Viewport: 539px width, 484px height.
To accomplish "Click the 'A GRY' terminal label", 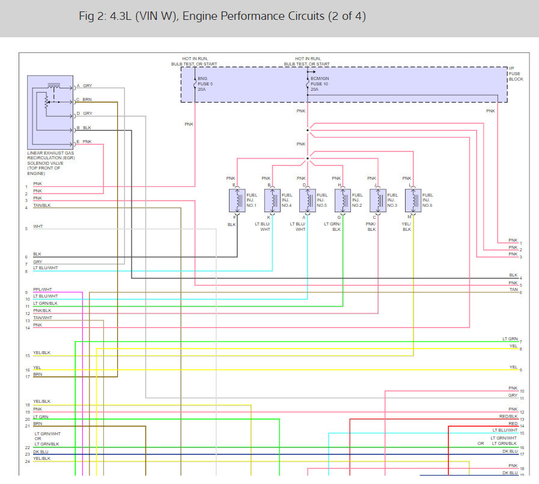I will pyautogui.click(x=84, y=85).
